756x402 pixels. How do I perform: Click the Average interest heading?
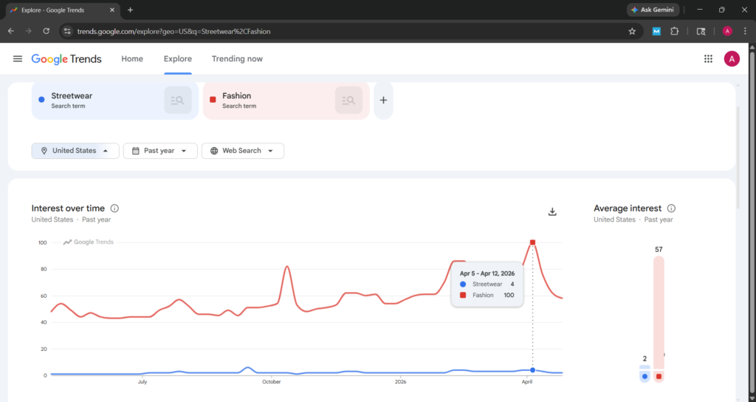(628, 208)
